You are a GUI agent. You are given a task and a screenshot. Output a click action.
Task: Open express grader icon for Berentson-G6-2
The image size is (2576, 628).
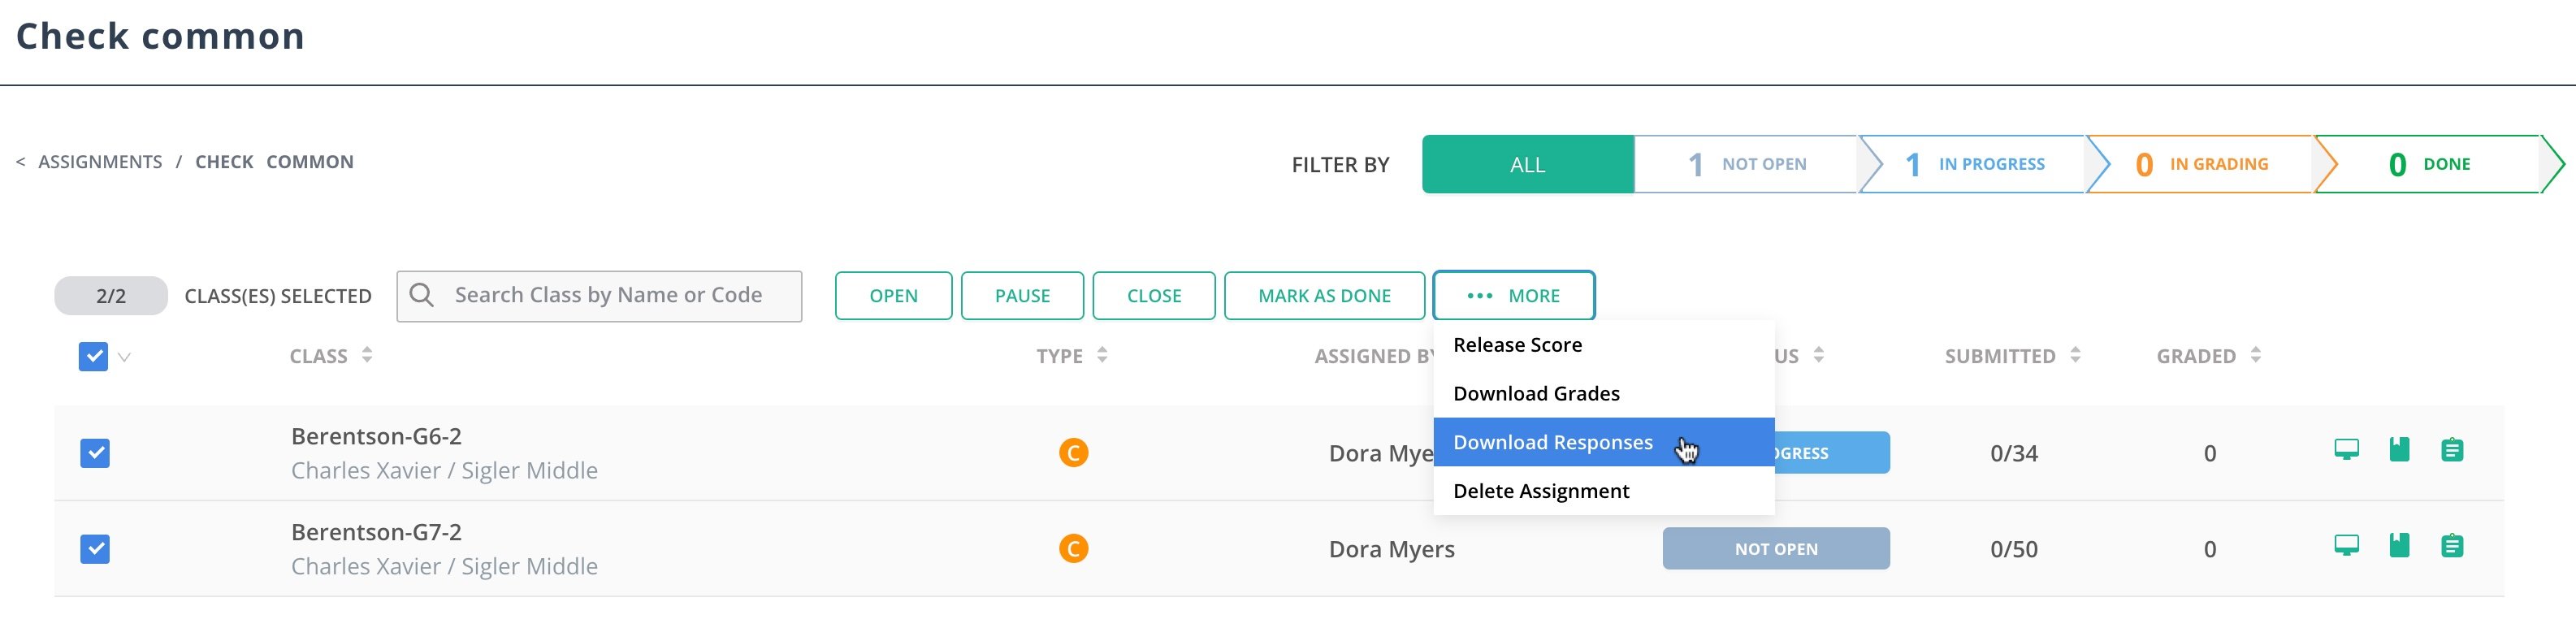[2399, 450]
